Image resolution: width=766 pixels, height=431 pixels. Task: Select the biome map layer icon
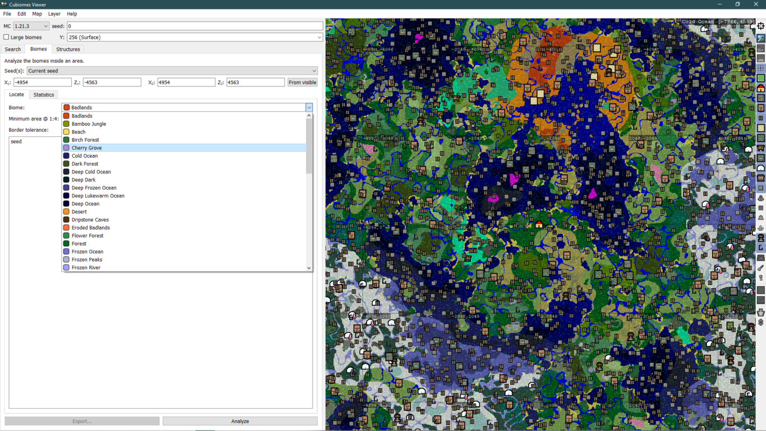761,38
